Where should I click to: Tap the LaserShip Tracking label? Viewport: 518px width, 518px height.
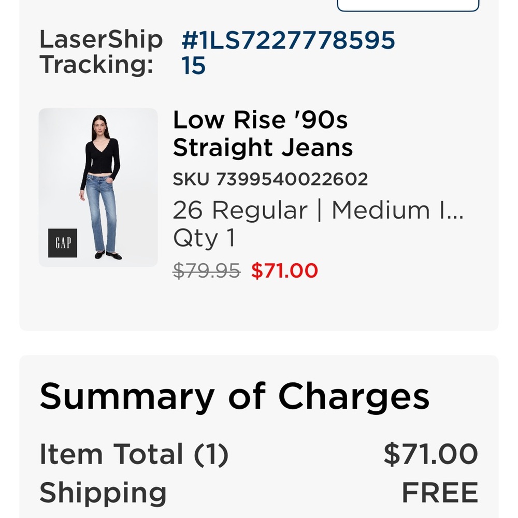point(101,52)
